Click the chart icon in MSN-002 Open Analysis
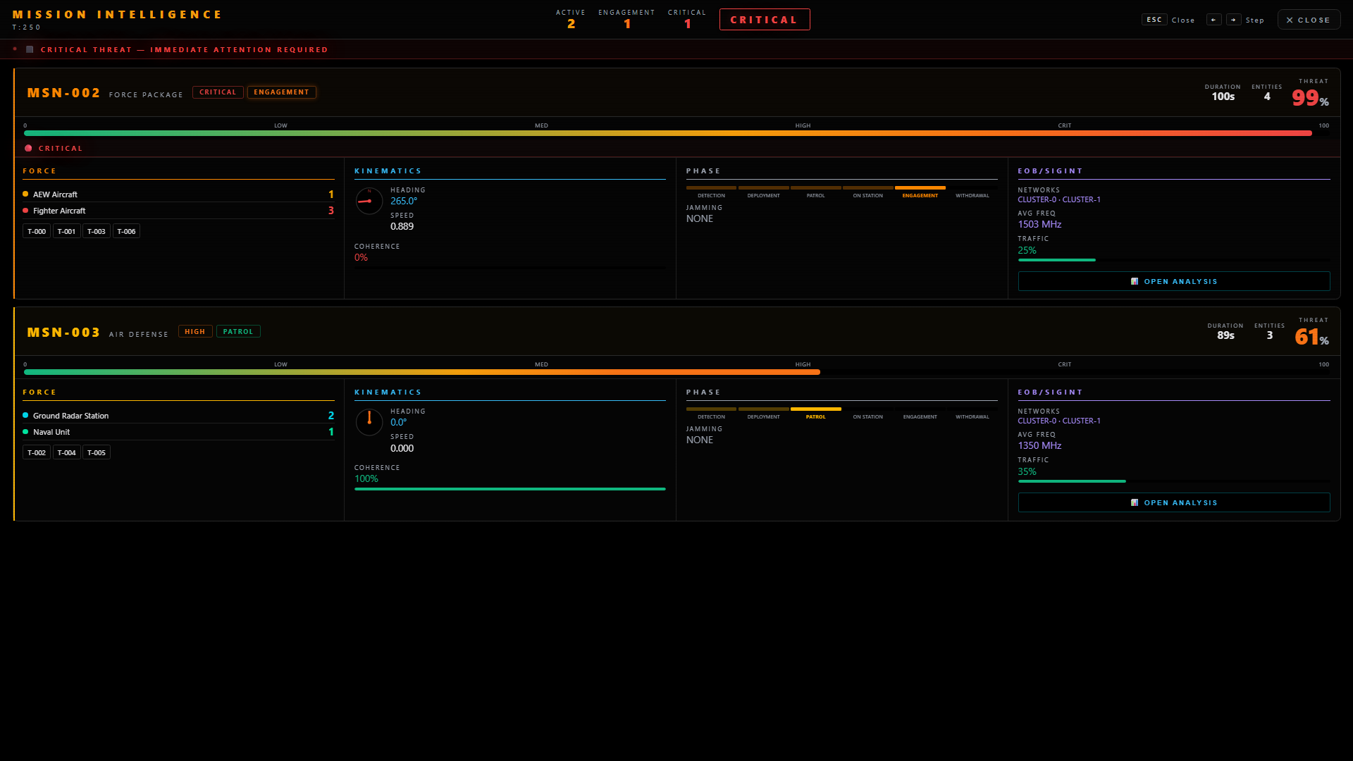 coord(1135,281)
